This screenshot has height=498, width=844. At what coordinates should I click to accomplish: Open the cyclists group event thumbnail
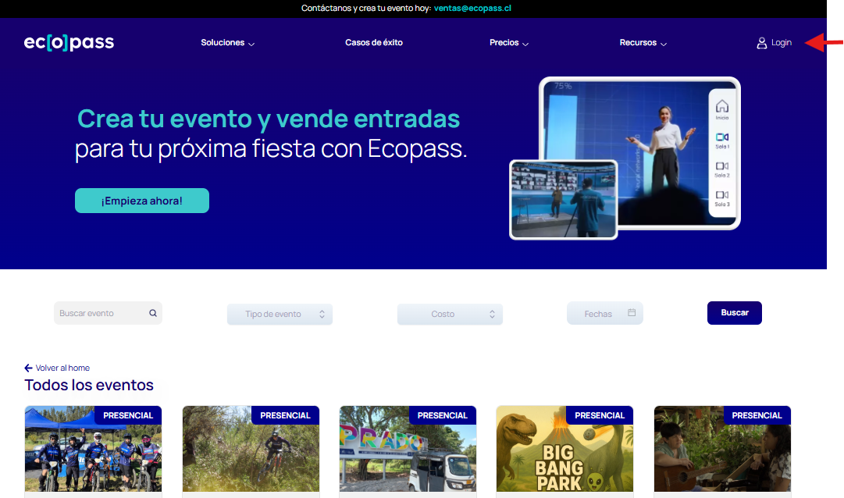pos(93,449)
